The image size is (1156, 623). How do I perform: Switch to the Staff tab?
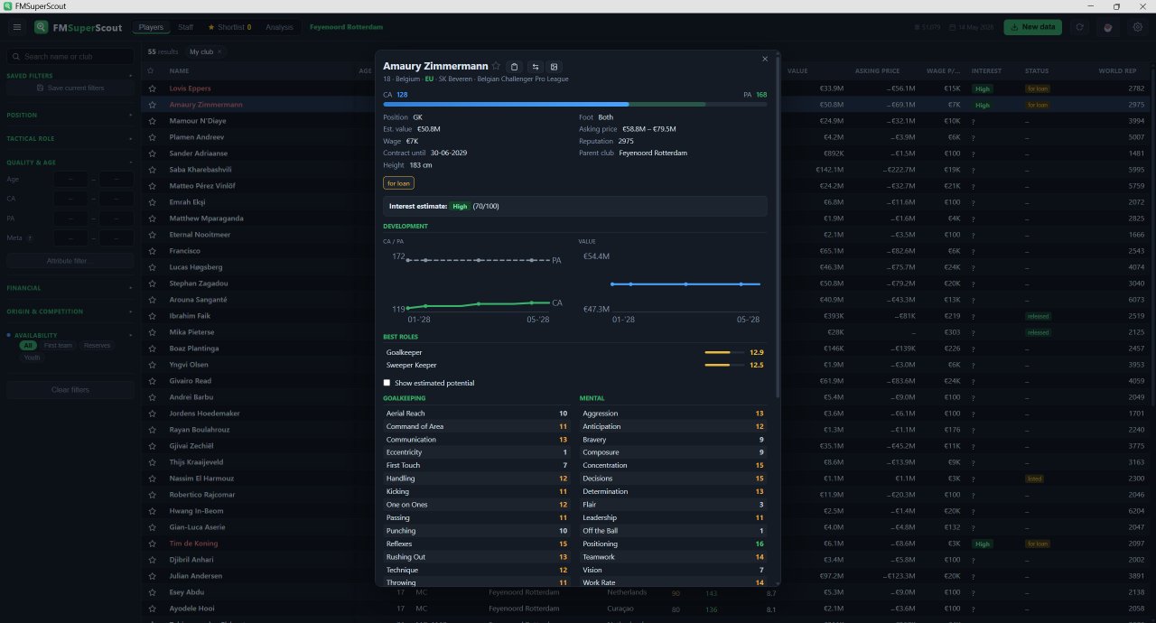[185, 27]
